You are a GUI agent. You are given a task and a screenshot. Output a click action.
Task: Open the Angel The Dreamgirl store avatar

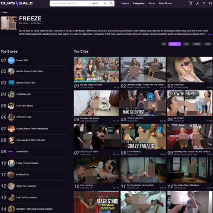coord(11,186)
